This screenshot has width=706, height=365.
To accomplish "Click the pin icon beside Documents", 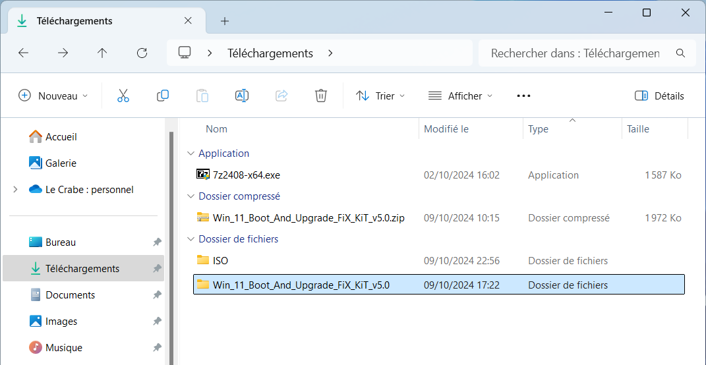I will [157, 295].
